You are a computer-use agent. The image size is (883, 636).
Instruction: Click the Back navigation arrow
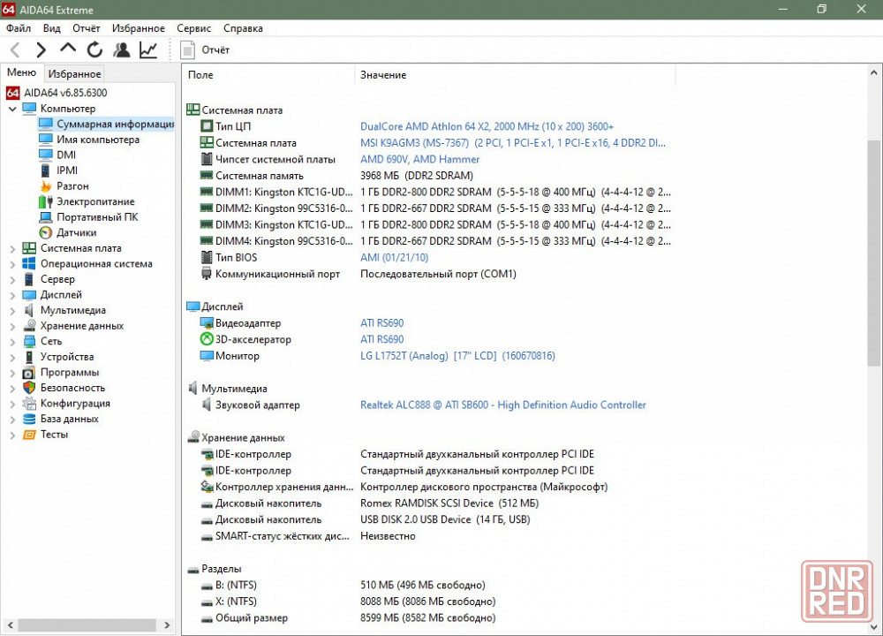click(16, 50)
